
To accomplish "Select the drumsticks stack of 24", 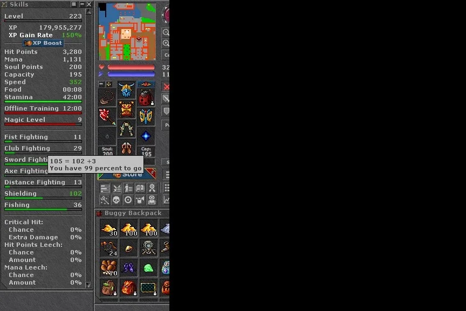I will 109,248.
